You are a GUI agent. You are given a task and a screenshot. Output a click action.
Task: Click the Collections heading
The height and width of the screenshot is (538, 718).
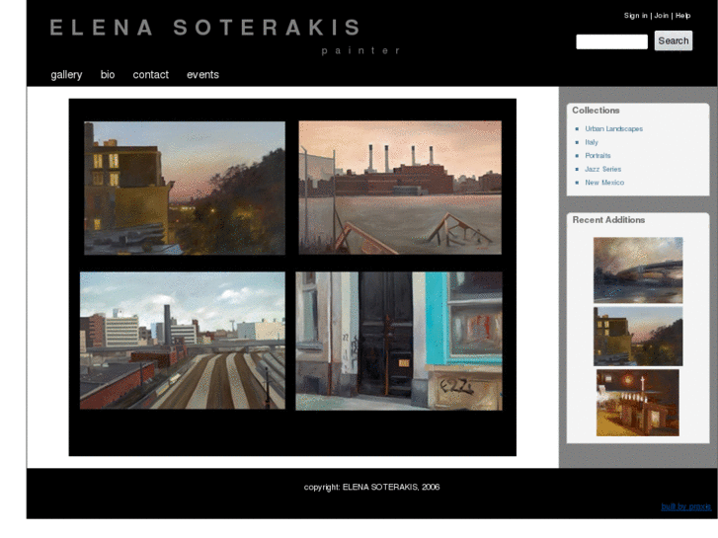pos(596,111)
